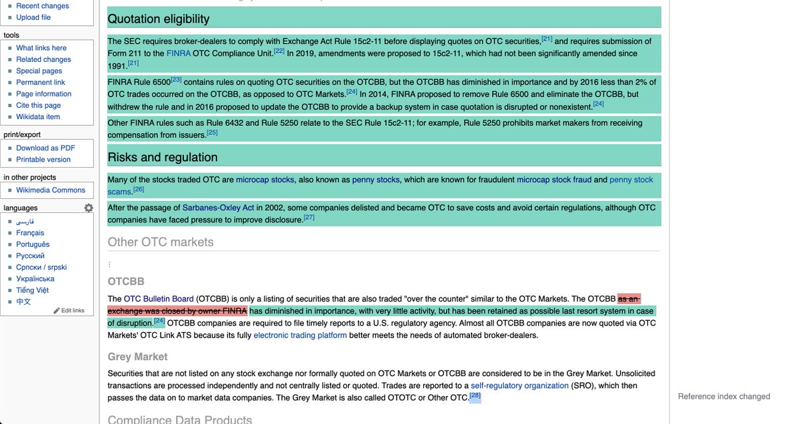This screenshot has width=800, height=424.
Task: Follow the Sarbanes-Oxley Act link
Action: [218, 208]
